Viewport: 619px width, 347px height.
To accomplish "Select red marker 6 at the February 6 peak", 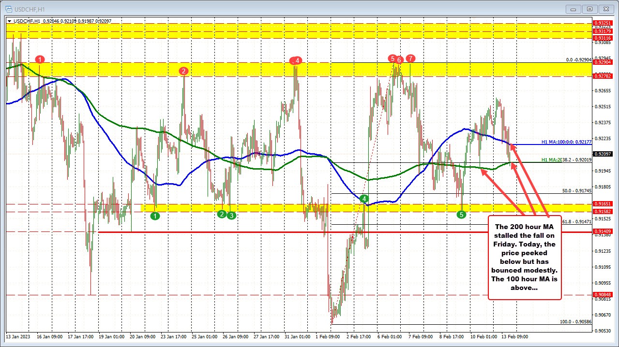I will (399, 60).
